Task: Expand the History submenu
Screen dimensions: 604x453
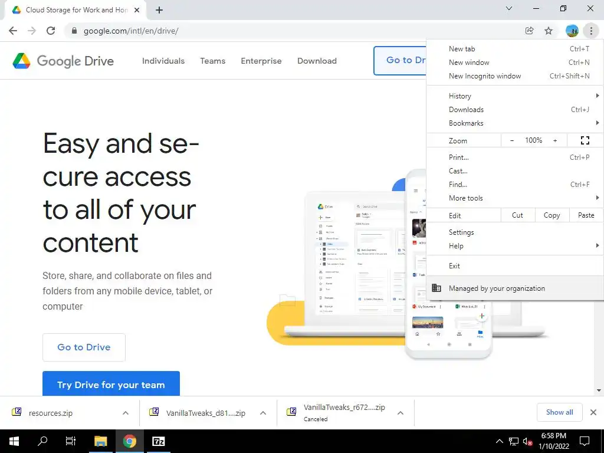Action: pyautogui.click(x=597, y=96)
